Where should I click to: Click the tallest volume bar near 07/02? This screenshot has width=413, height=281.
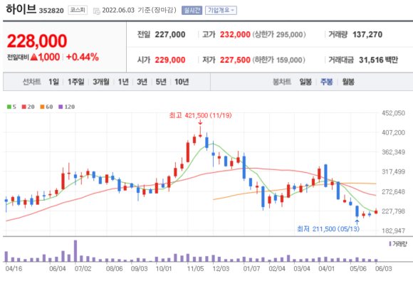75,250
